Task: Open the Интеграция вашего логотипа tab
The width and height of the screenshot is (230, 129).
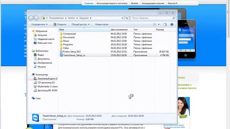Action: point(112,3)
